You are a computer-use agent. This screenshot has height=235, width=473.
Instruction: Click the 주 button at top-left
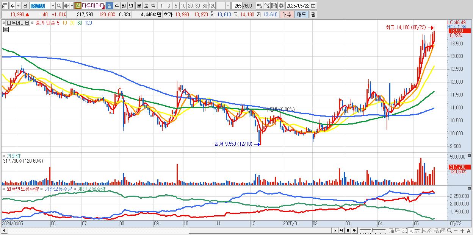click(x=13, y=6)
